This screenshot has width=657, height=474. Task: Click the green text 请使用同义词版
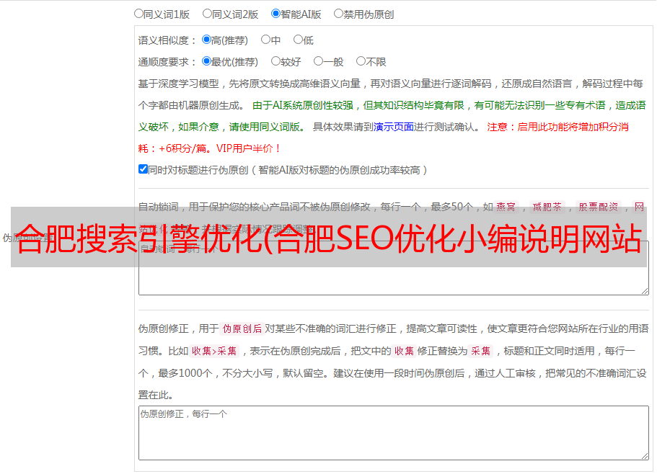coord(265,127)
